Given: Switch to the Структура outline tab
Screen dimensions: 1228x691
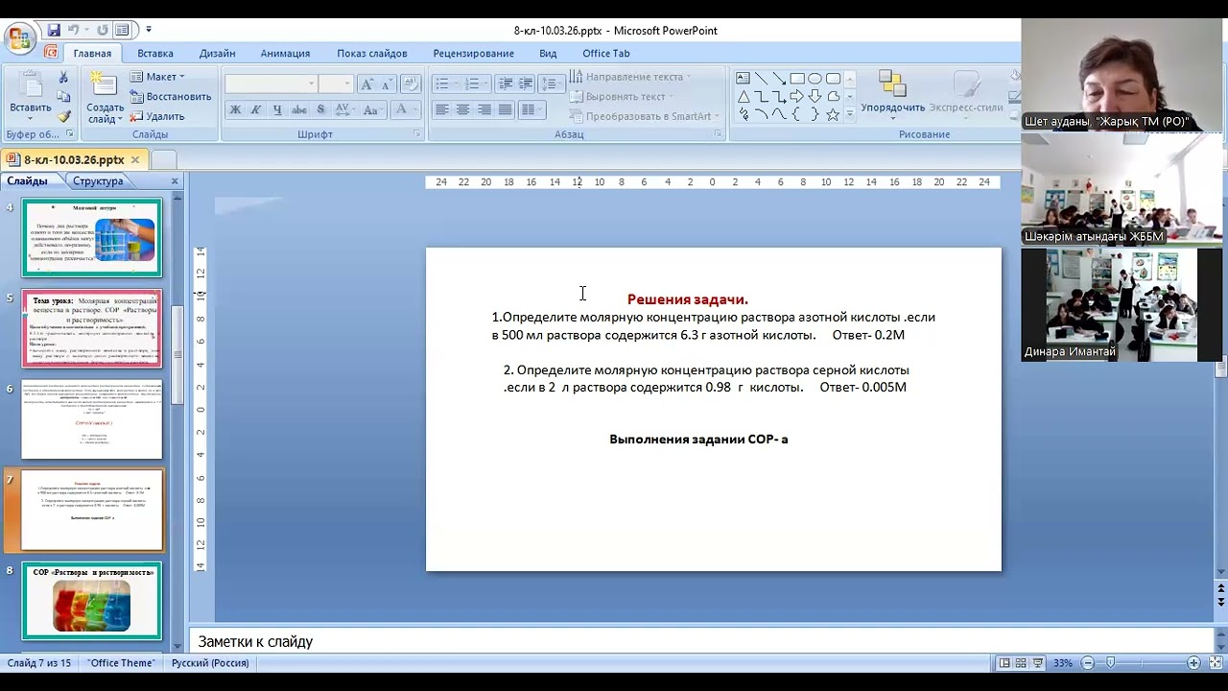Looking at the screenshot, I should click(x=98, y=180).
